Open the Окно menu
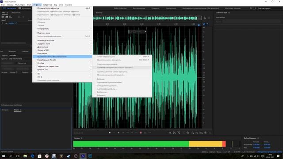Screen dimensions: 283x159 (61, 5)
